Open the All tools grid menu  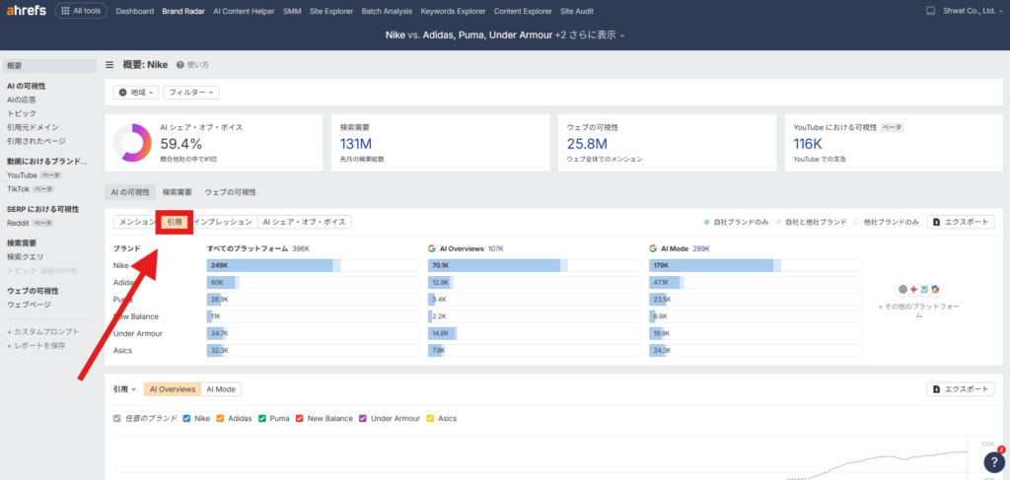pos(81,12)
